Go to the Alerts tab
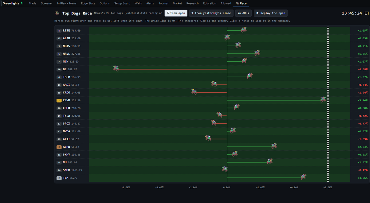 (150, 3)
